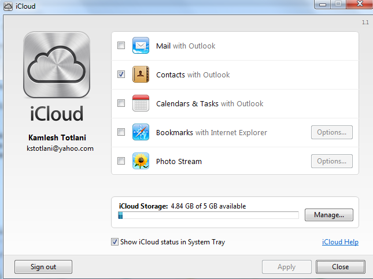Click the Sign out button
The image size is (373, 279).
(x=43, y=267)
